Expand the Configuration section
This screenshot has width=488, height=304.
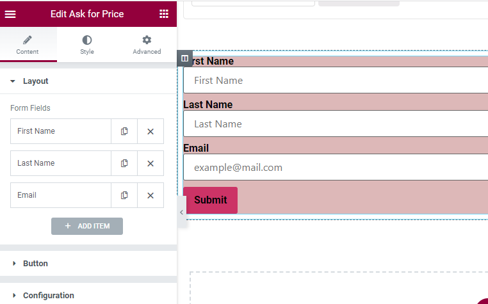[x=48, y=296]
